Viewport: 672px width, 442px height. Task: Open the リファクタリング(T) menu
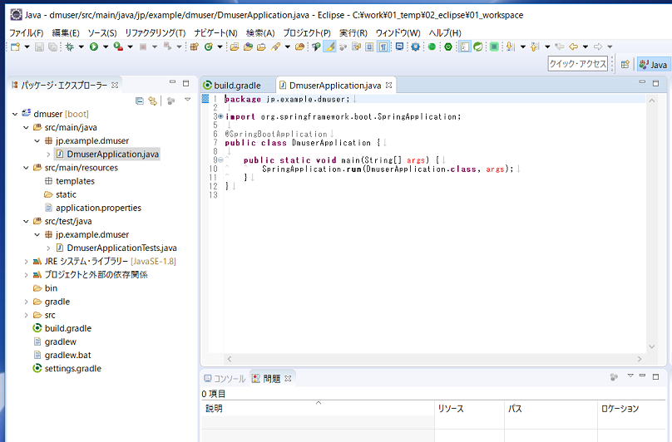click(156, 33)
